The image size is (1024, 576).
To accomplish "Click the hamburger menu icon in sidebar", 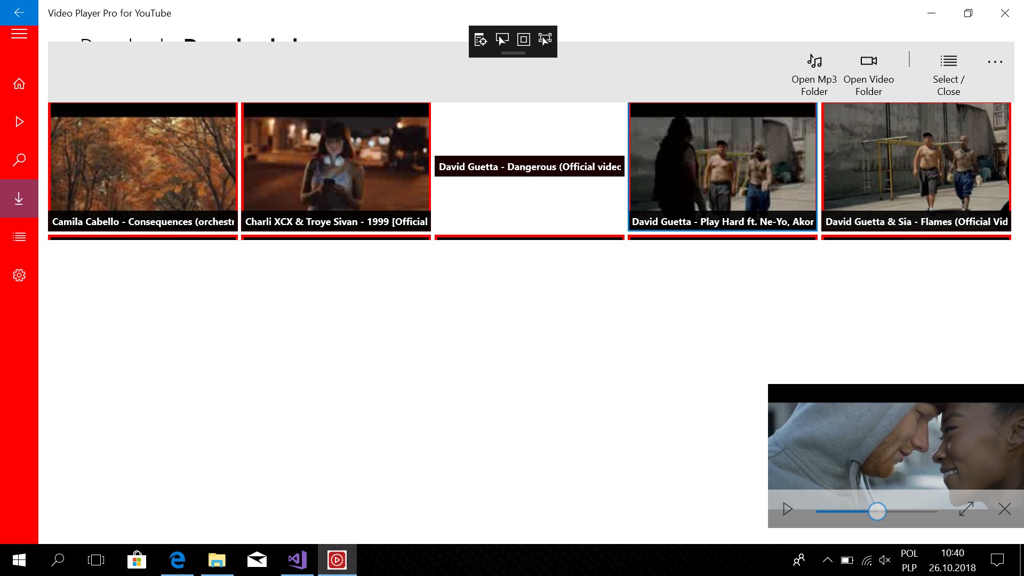I will pyautogui.click(x=19, y=34).
